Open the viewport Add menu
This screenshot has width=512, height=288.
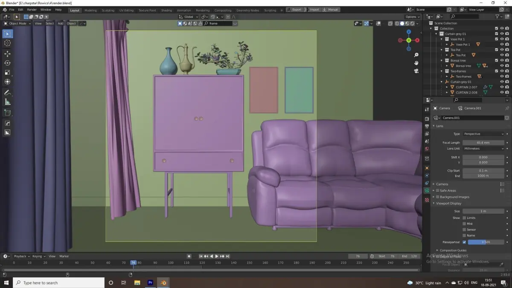[61, 23]
